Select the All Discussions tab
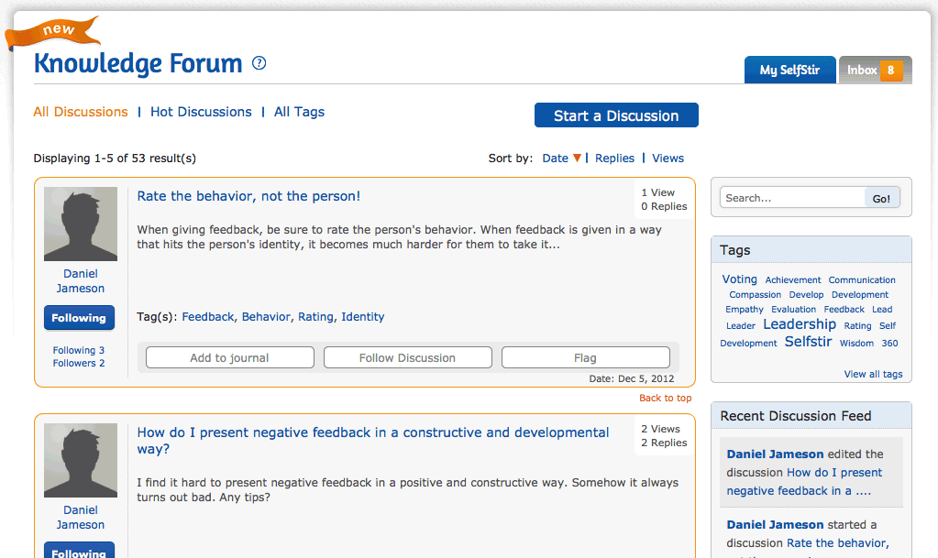 tap(81, 112)
